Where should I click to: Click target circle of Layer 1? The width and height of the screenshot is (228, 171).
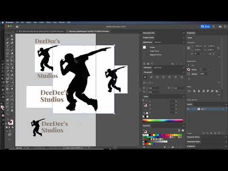coord(223,109)
